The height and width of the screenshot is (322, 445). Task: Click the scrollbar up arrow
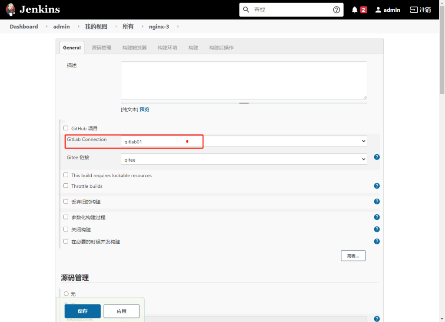point(442,2)
